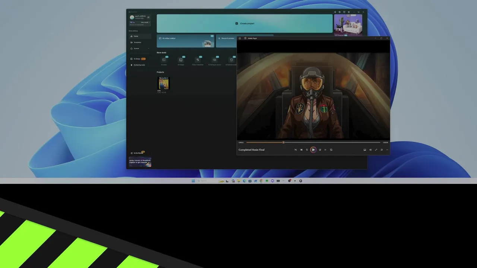Open Edge from the taskbar

[x=244, y=181]
